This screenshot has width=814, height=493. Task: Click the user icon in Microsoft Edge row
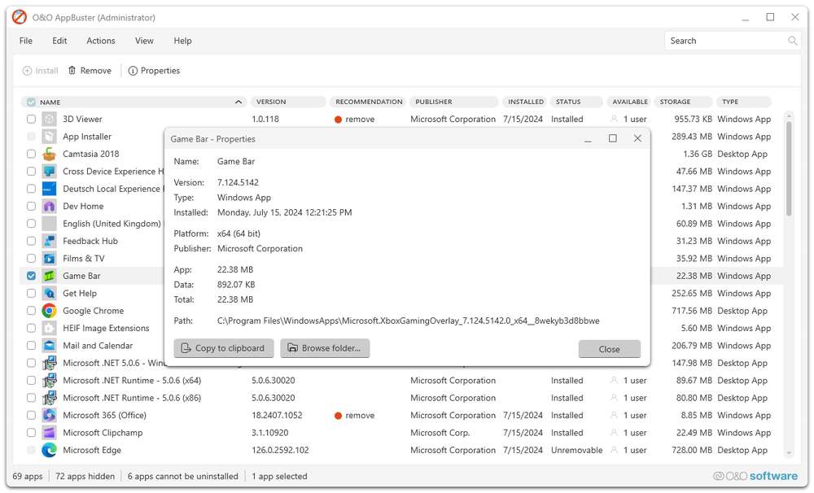coord(614,450)
